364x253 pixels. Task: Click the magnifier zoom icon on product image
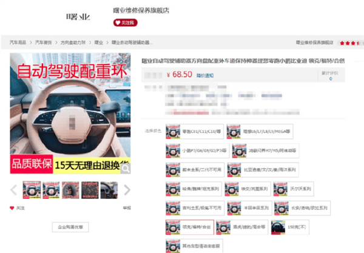point(125,170)
